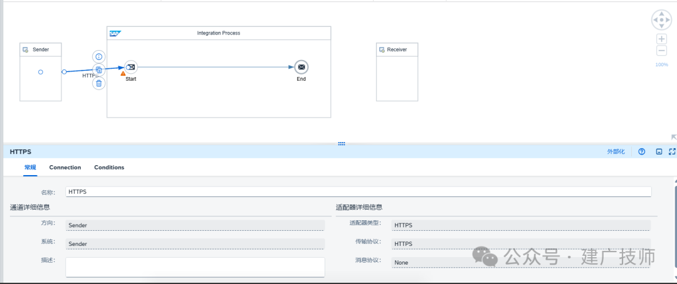Click the canvas pan navigation wheel
Screen dimensions: 677x284
[x=661, y=19]
